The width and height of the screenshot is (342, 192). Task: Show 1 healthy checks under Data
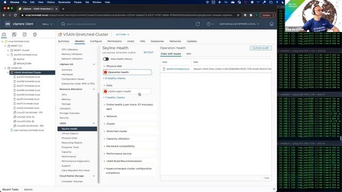tap(114, 98)
